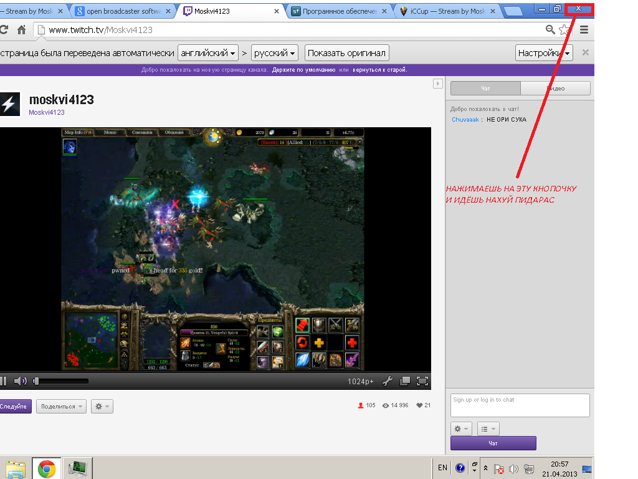Click the circular arrows skill icon in game

point(302,342)
